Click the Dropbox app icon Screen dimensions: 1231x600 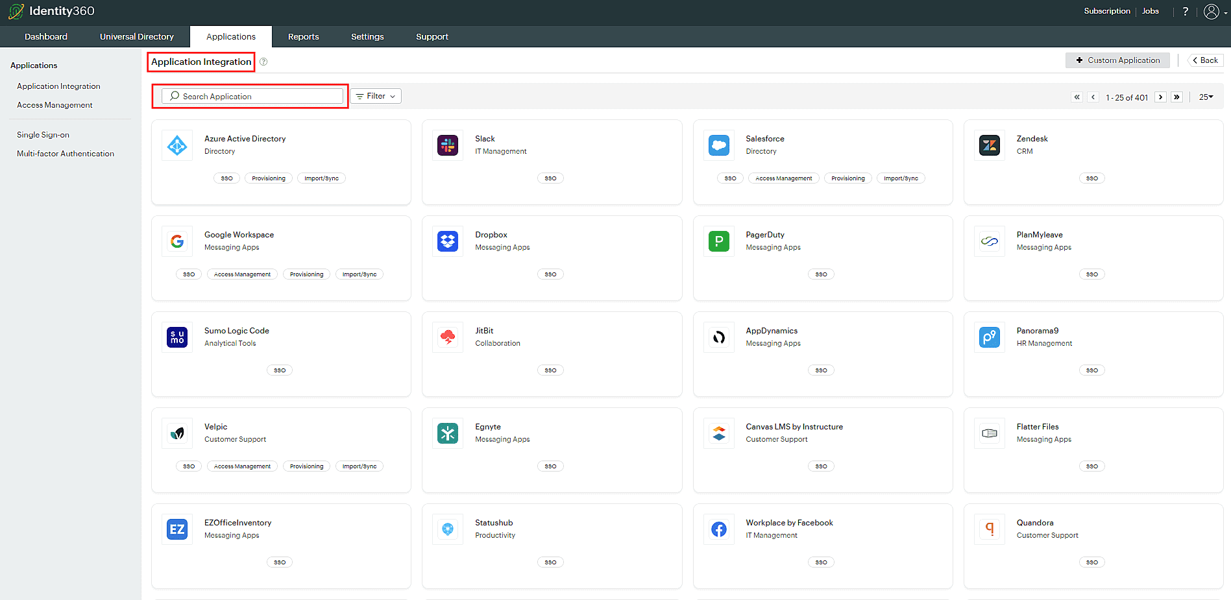(448, 241)
